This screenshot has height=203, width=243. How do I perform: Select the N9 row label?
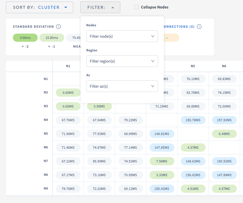coord(46,188)
